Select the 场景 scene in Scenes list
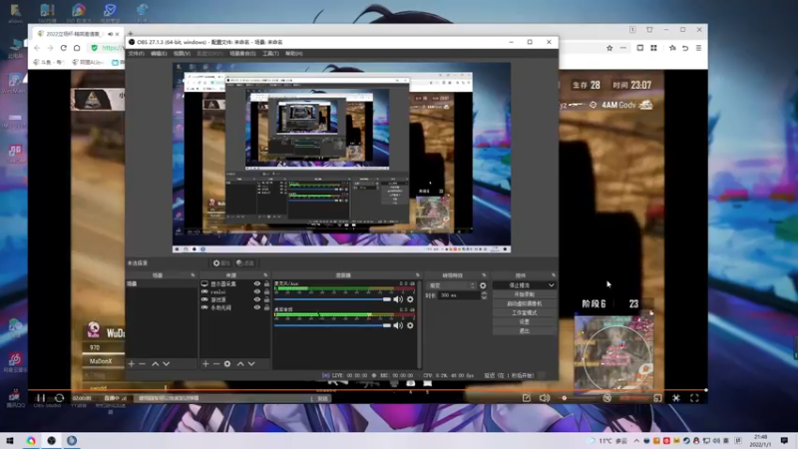The image size is (798, 449). coord(162,284)
